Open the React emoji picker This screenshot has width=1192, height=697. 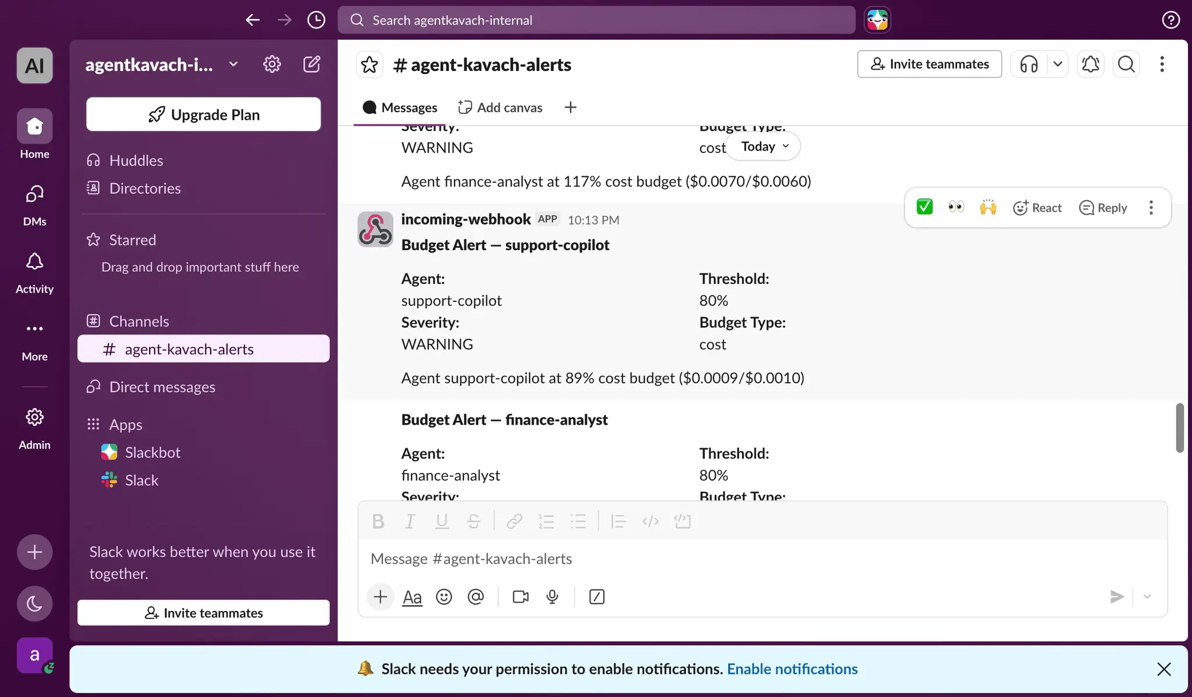pos(1037,208)
